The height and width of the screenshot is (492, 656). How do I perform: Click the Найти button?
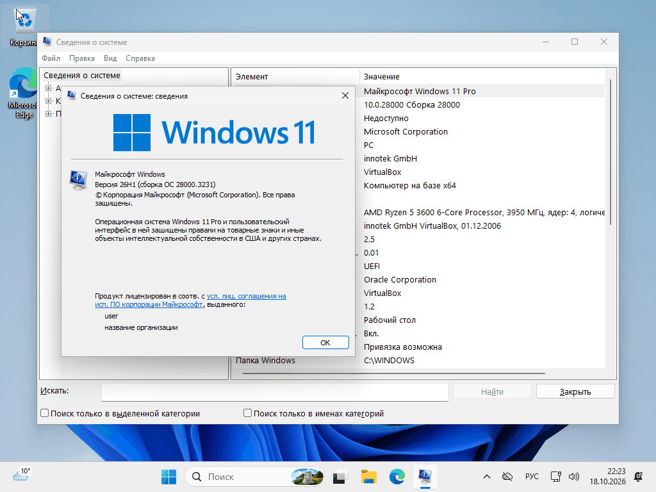tap(492, 391)
